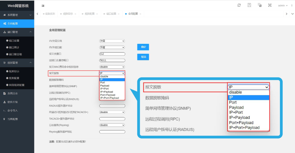Open the 内/外层匹配 dropdown
Viewport: 295px width, 153px height.
112,47
